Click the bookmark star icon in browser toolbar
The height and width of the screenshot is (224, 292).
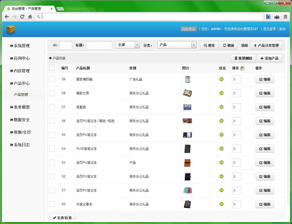[x=268, y=17]
